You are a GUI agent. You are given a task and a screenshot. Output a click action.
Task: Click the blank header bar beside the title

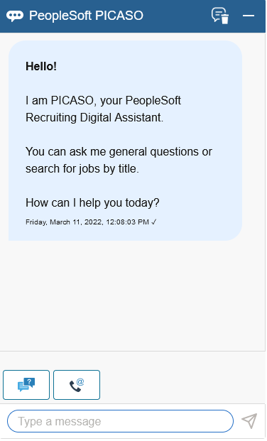click(178, 16)
